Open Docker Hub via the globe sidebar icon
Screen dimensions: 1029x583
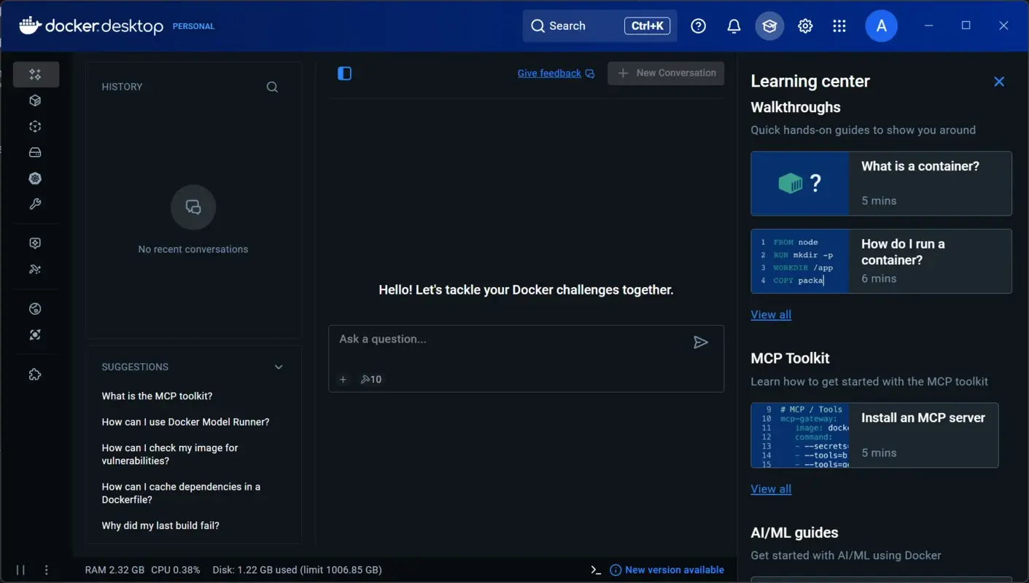click(34, 308)
